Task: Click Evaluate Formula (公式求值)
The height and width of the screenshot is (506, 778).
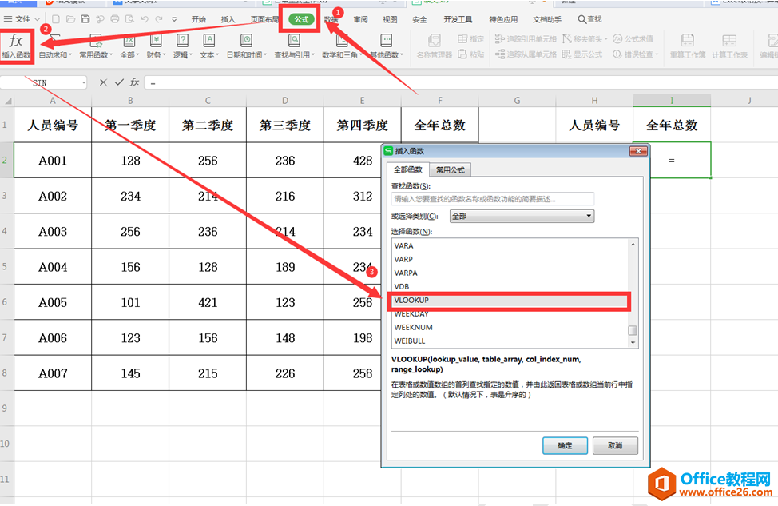Action: pyautogui.click(x=633, y=38)
